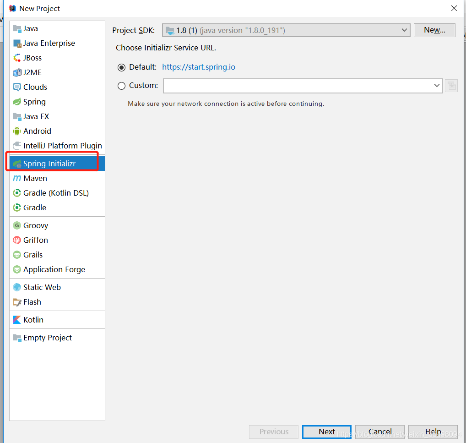Select IntelliJ Platform Plugin label

[x=62, y=146]
